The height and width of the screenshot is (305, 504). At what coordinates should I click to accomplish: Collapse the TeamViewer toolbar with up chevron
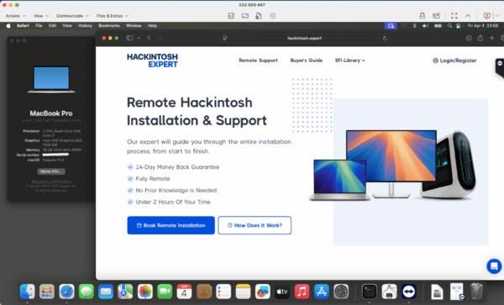click(x=468, y=16)
